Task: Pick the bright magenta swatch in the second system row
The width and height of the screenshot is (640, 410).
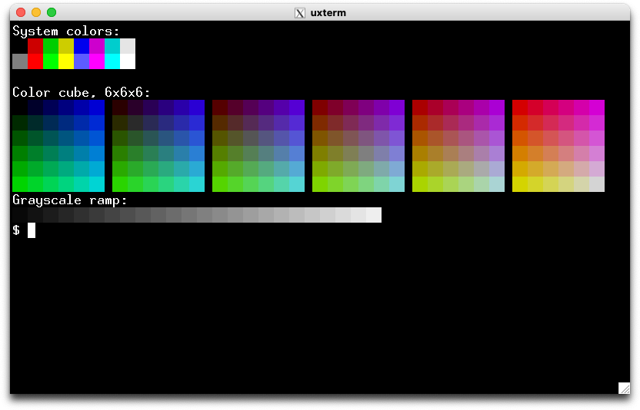Action: pos(97,61)
